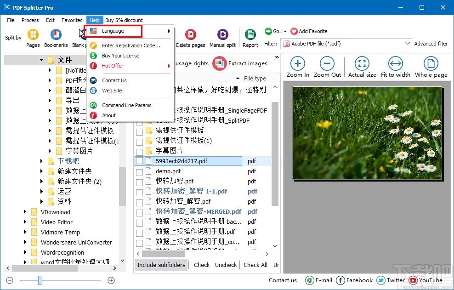Click the plus zoom icon at bottom left
Image resolution: width=454 pixels, height=290 pixels.
tap(111, 280)
